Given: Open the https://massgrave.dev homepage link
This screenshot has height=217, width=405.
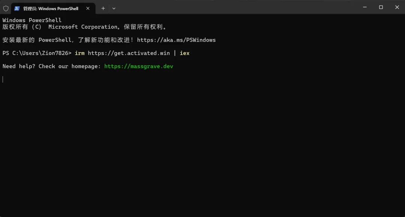Looking at the screenshot, I should 139,66.
